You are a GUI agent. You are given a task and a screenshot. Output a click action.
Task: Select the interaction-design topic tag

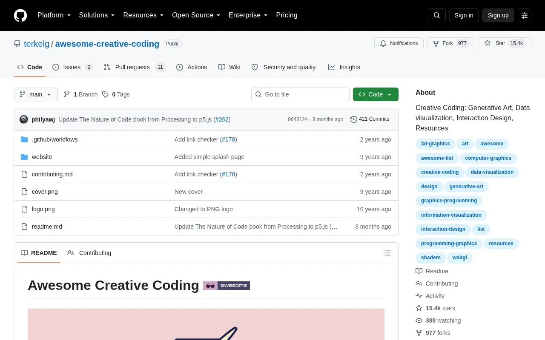(443, 229)
